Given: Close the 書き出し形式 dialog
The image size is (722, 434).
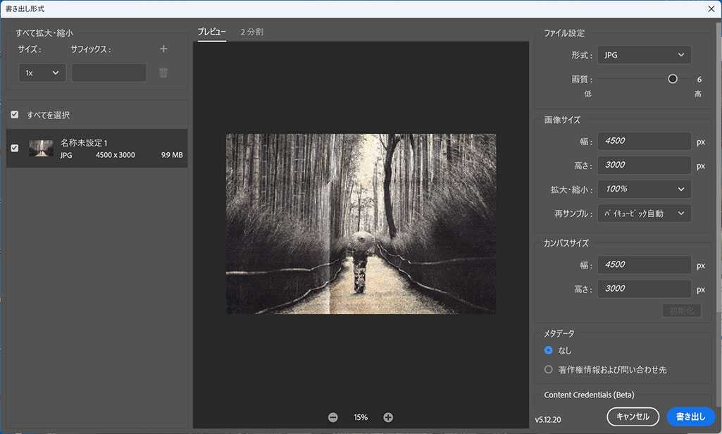Looking at the screenshot, I should tap(711, 8).
